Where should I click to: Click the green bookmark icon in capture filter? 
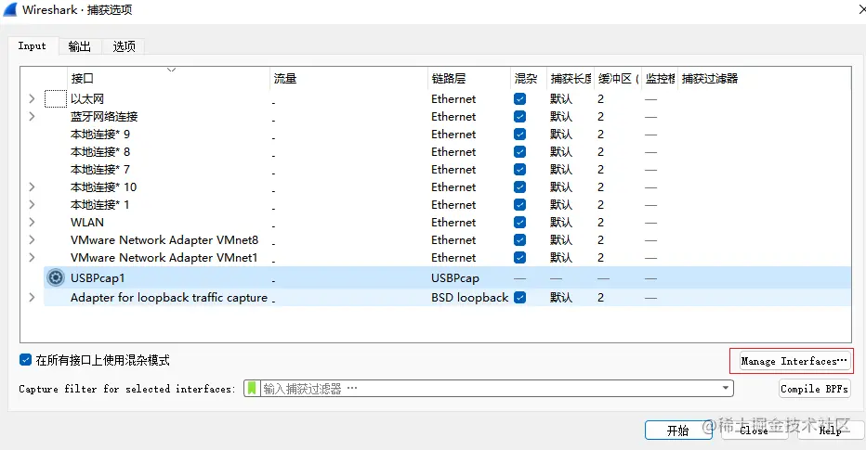point(252,388)
